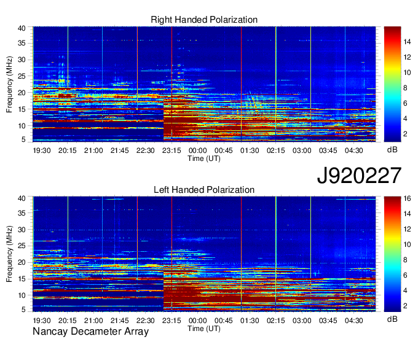Image resolution: width=418 pixels, height=339 pixels.
Task: Click the top plot's "Time (UT)" axis label
Action: (204, 158)
